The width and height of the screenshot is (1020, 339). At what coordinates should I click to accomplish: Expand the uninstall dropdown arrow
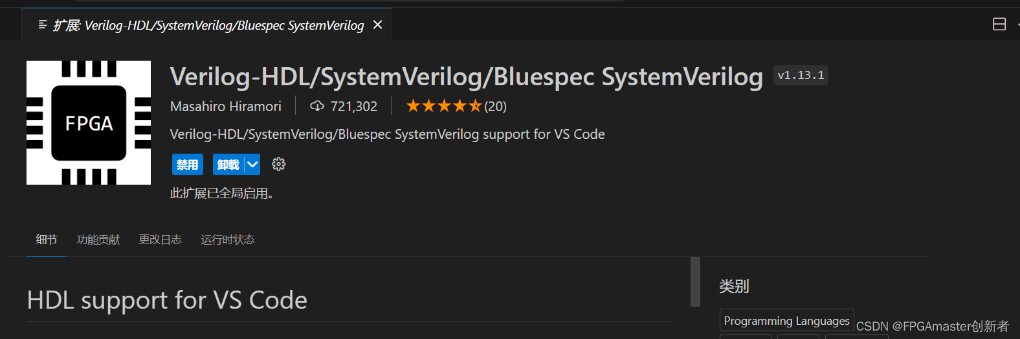point(252,165)
